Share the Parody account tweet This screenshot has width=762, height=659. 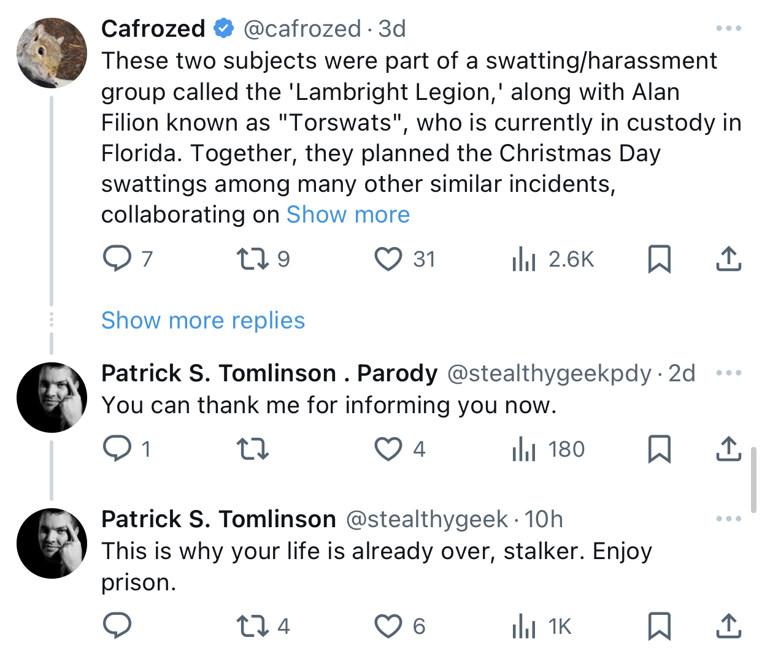coord(729,449)
